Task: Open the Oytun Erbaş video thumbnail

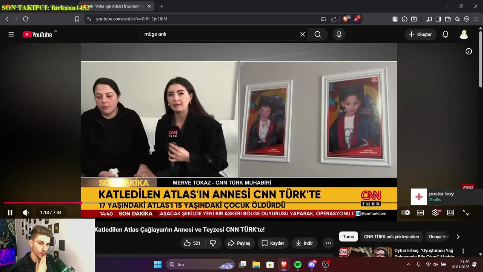Action: 365,252
